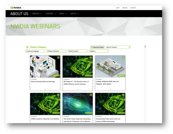Open the Events menu in the navigation bar
This screenshot has width=173, height=134.
[x=75, y=14]
